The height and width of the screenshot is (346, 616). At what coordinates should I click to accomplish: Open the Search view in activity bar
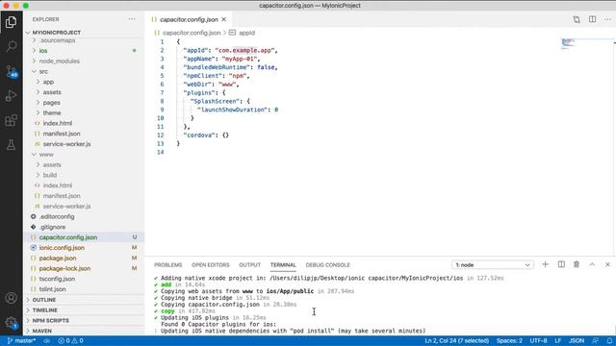click(x=11, y=46)
